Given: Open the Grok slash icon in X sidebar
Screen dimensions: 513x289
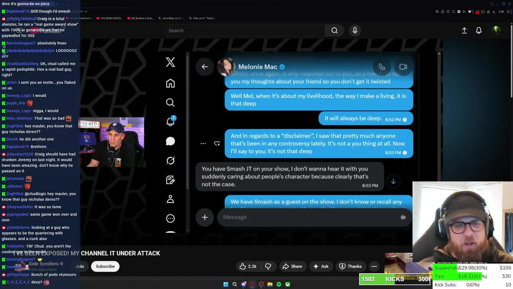Looking at the screenshot, I should (x=170, y=161).
